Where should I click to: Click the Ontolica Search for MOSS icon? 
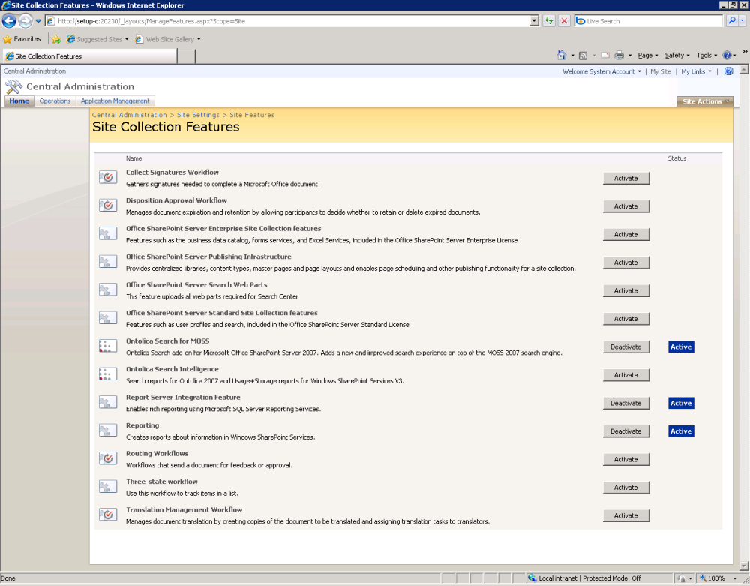tap(108, 347)
